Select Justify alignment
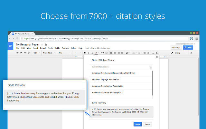 coord(122,53)
